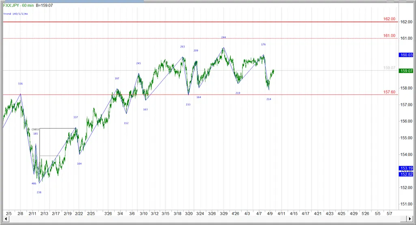This screenshot has width=416, height=225.
Task: Click the 556 swing high label
Action: pos(20,84)
